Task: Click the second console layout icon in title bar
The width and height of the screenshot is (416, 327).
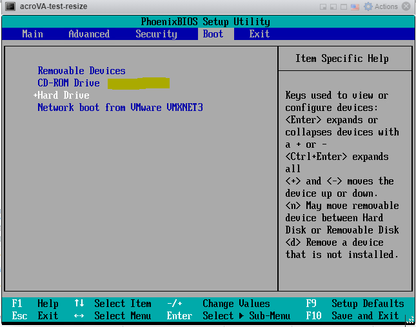Action: (333, 6)
